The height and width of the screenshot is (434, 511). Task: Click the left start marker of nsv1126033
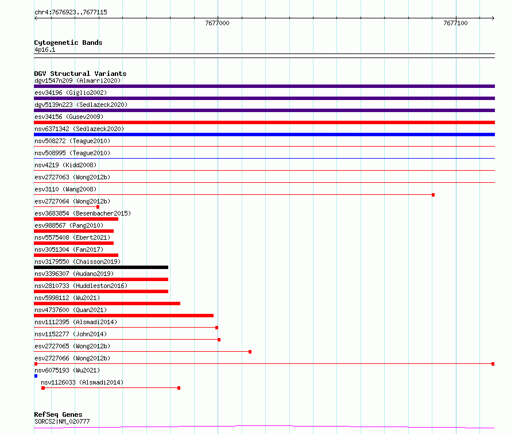click(x=43, y=388)
